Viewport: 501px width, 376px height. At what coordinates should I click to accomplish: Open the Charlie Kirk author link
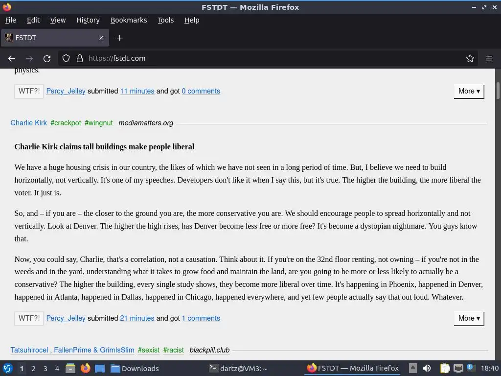click(29, 123)
